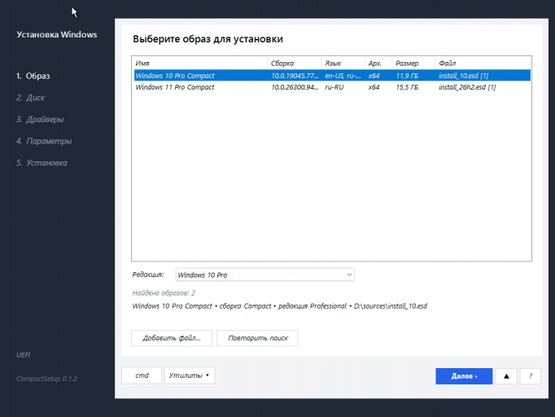
Task: Click the CompactSetup 0.1.2 version label
Action: click(46, 379)
